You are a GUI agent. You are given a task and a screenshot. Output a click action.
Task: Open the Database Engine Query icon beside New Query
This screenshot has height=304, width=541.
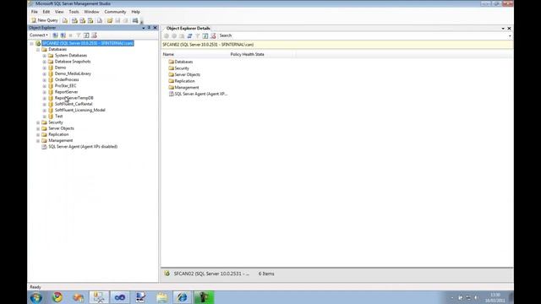[x=65, y=20]
